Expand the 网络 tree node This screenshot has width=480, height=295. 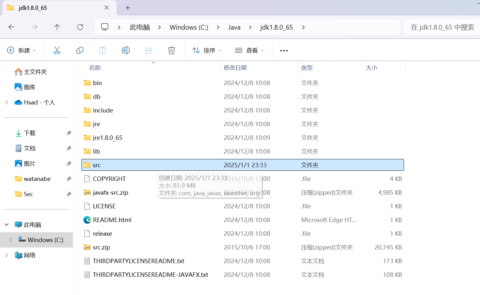7,255
